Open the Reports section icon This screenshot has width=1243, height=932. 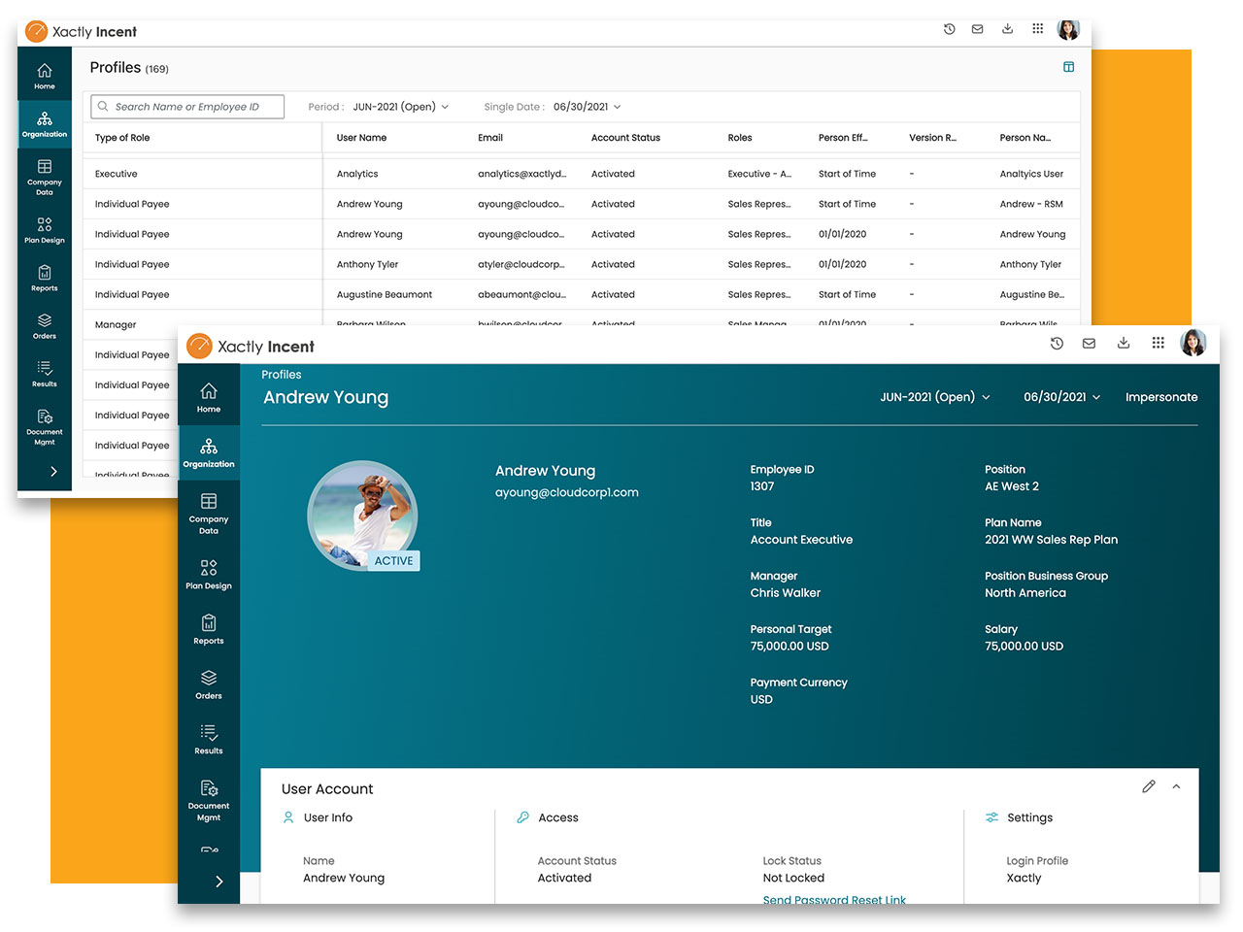point(209,629)
